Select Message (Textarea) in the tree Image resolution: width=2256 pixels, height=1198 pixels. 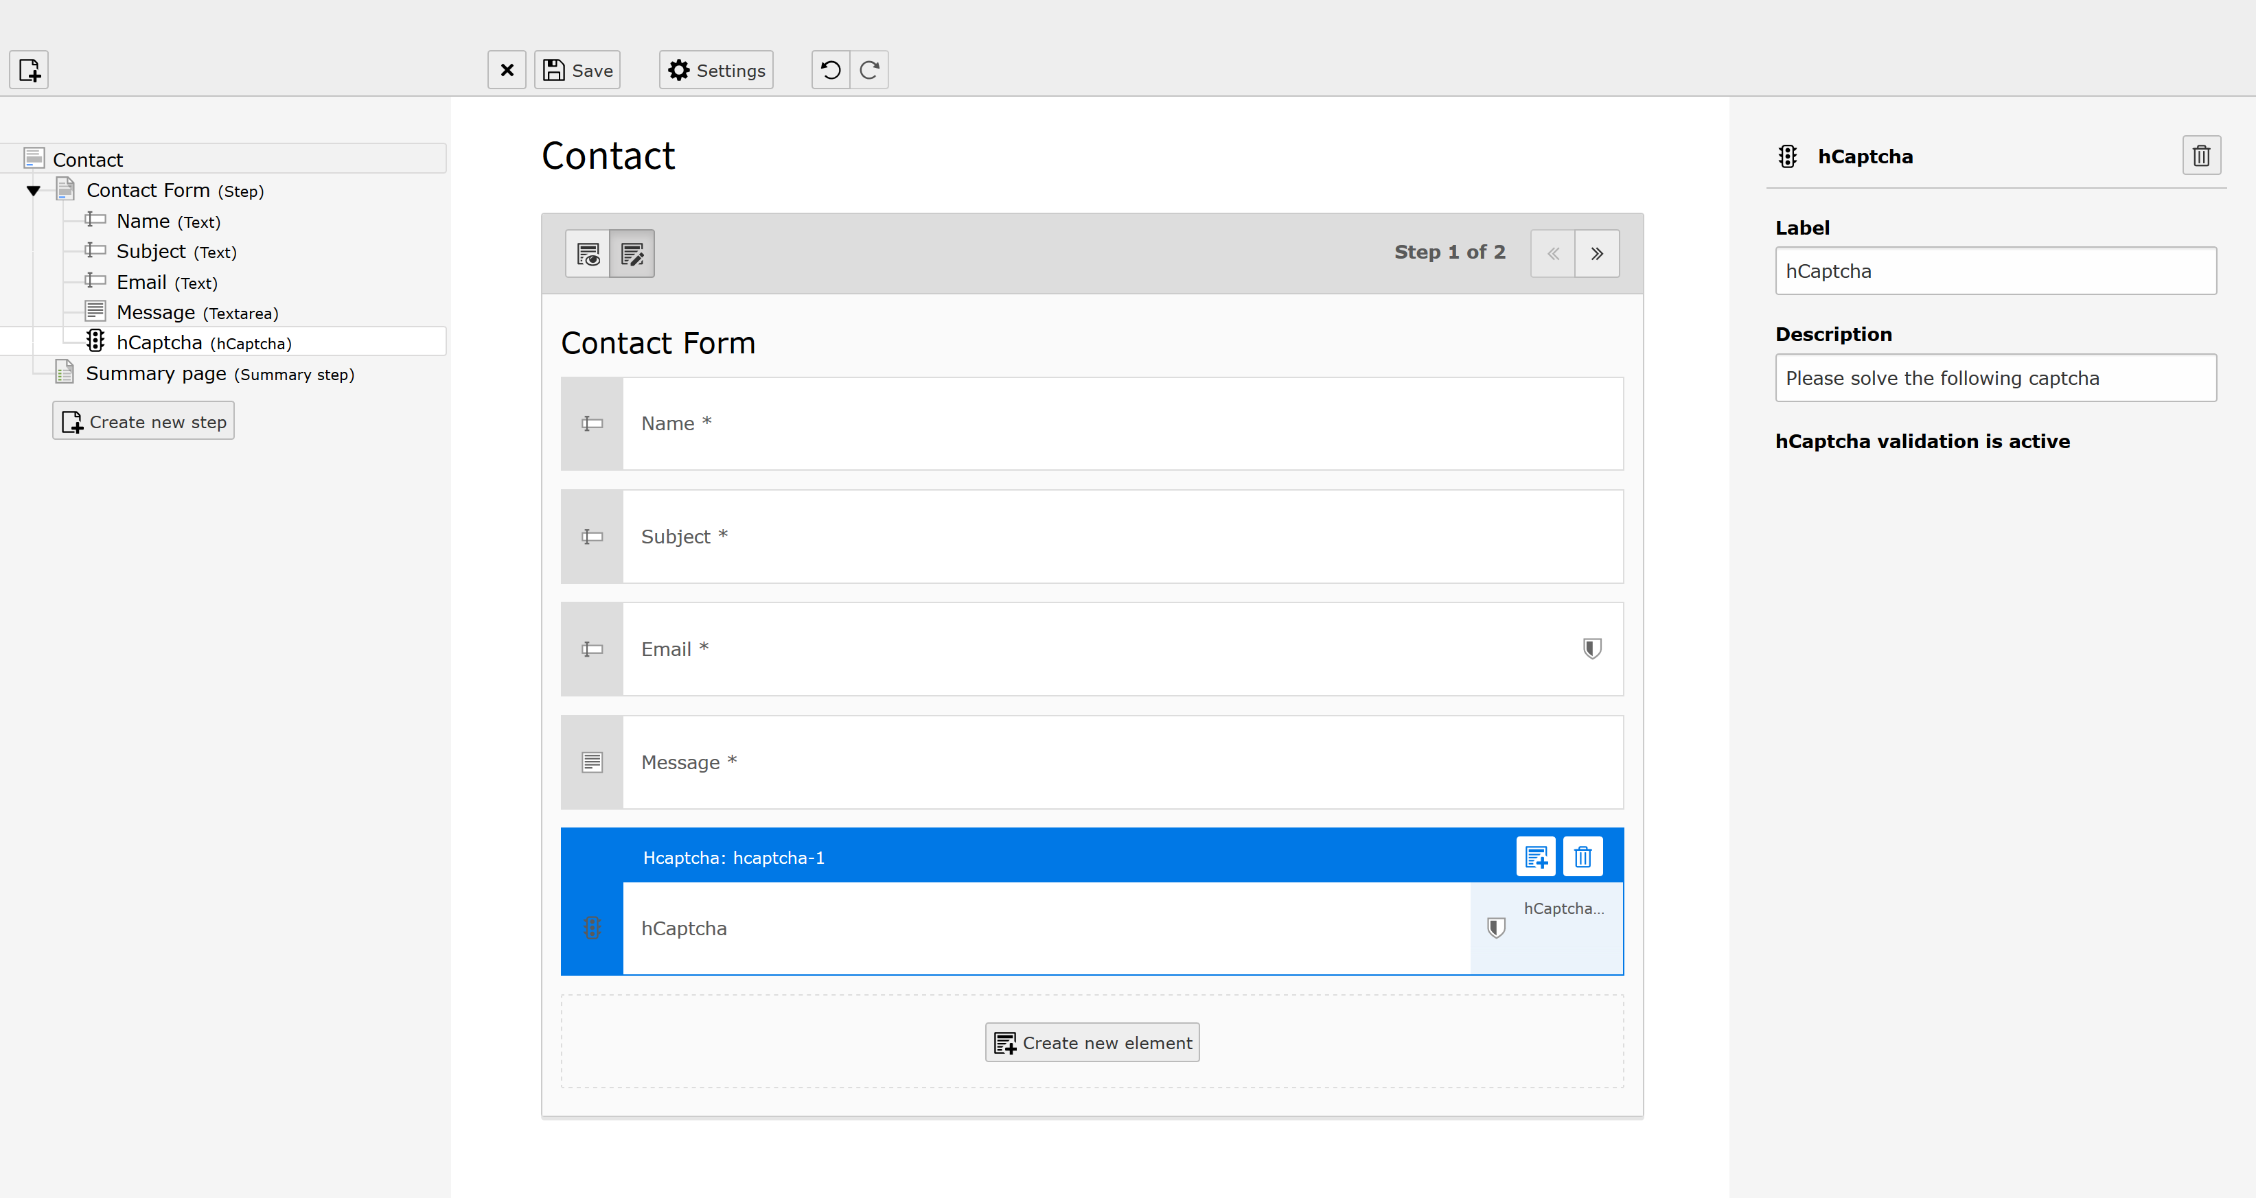[197, 312]
